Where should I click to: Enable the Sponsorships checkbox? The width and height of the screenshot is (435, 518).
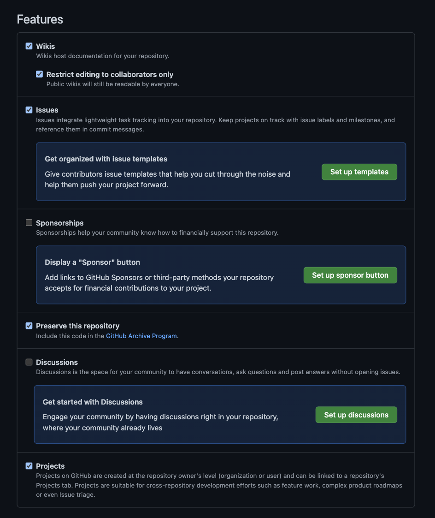coord(29,223)
